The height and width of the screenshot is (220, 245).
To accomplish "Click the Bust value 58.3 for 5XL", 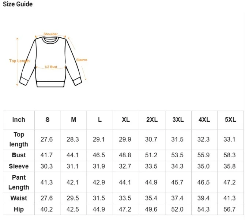I will pos(230,155).
